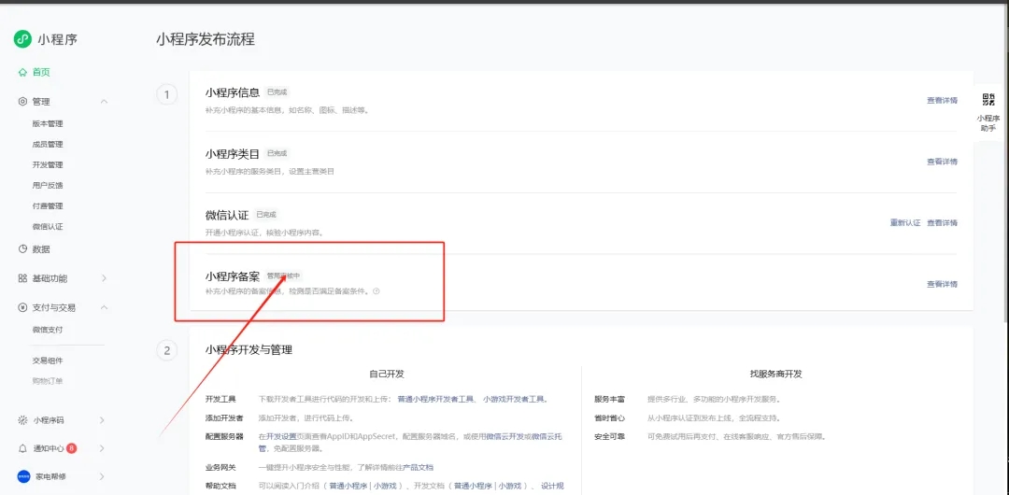Expand the 家电帮修 account chevron
The image size is (1009, 495).
[104, 476]
